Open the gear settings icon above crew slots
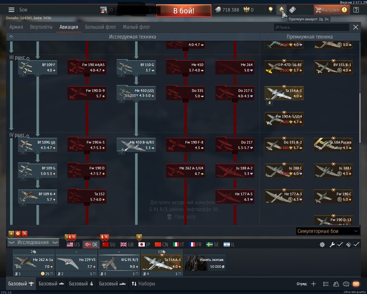Viewport: 367px width, 294px height. pyautogui.click(x=322, y=245)
